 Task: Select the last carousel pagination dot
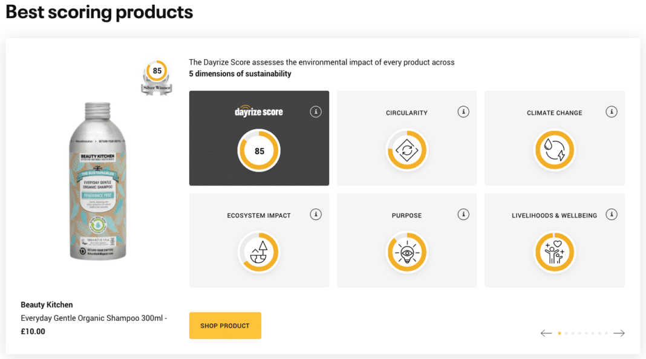(607, 333)
